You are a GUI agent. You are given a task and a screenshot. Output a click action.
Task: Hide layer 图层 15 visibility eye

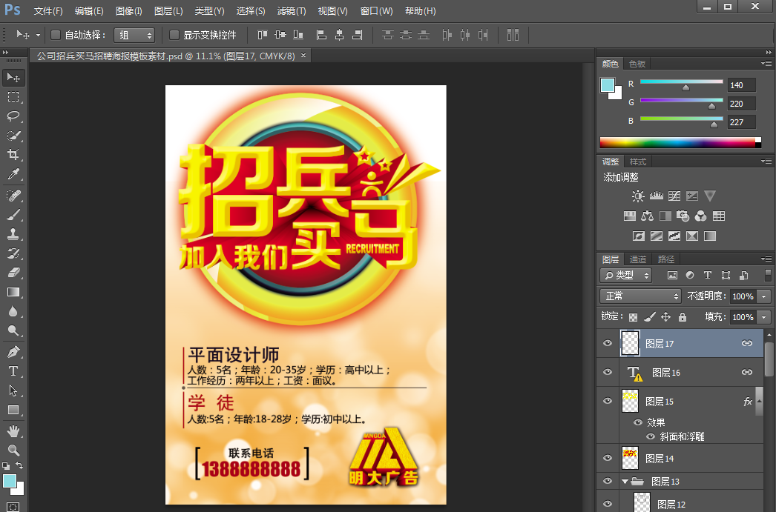(608, 401)
